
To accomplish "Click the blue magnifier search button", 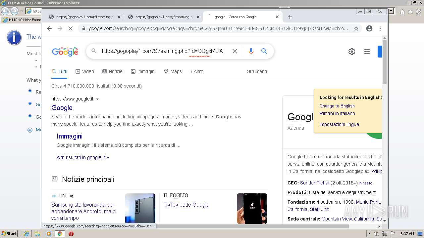I will coord(264,51).
